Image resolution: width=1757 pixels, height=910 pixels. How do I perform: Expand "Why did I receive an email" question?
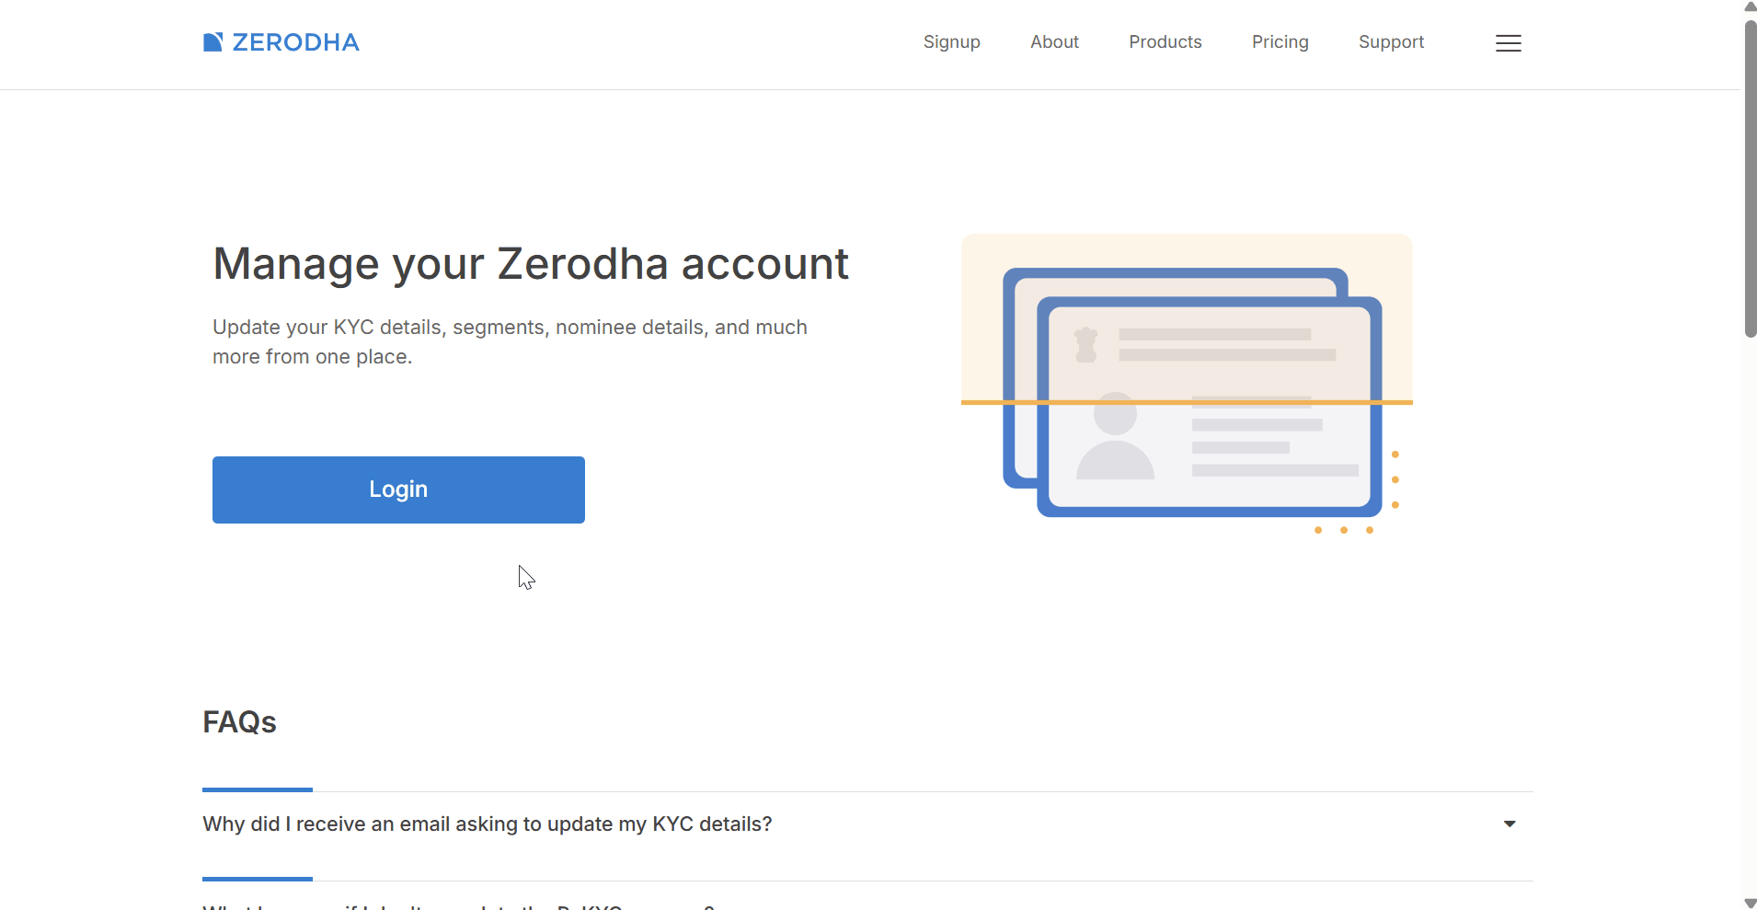point(487,824)
